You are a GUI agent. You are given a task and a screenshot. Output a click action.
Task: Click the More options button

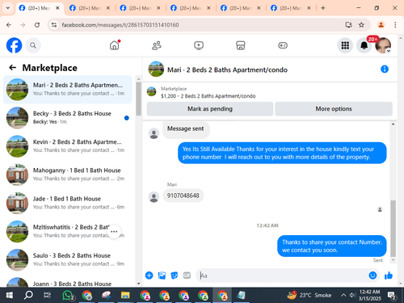coord(334,109)
